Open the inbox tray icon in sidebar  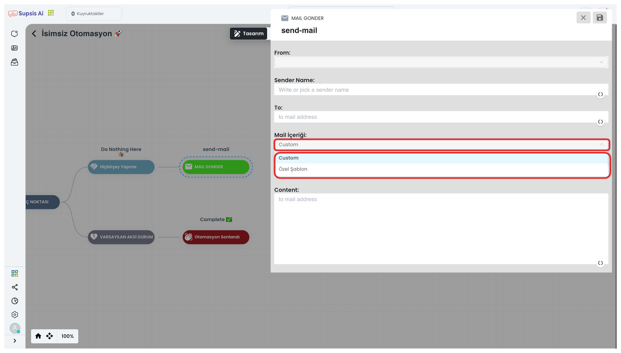click(14, 62)
